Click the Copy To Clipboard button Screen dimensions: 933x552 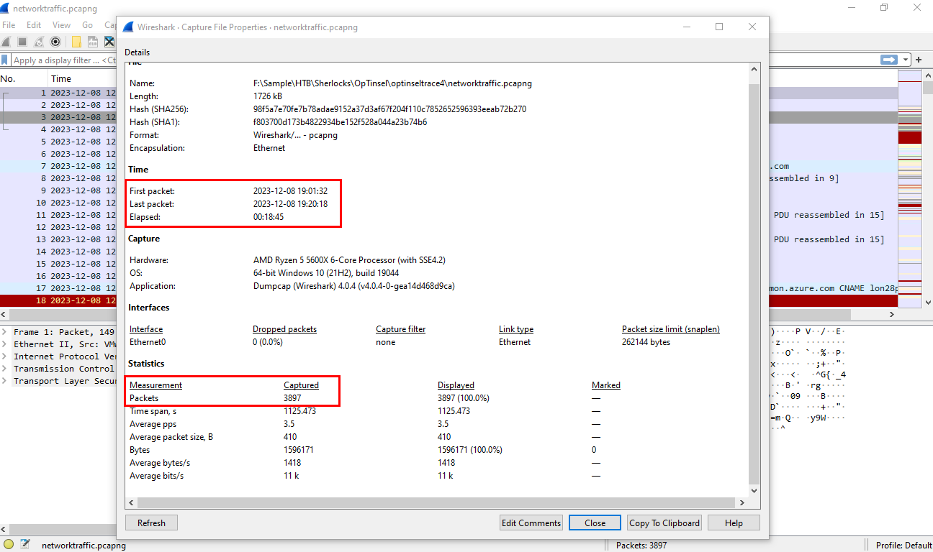pyautogui.click(x=664, y=523)
